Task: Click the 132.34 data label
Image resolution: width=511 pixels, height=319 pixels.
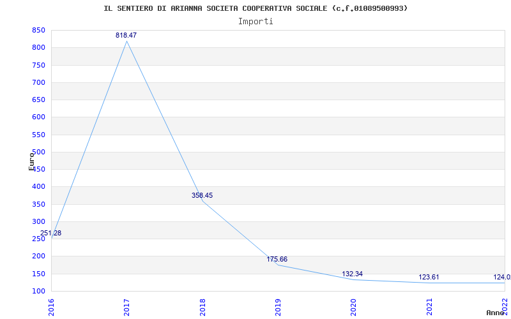Action: [353, 274]
